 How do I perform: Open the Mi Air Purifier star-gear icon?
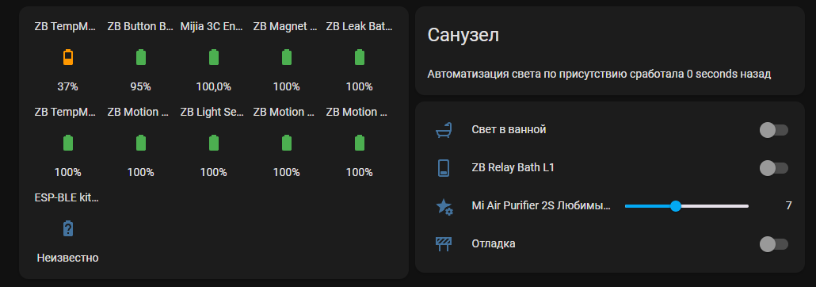tap(444, 206)
